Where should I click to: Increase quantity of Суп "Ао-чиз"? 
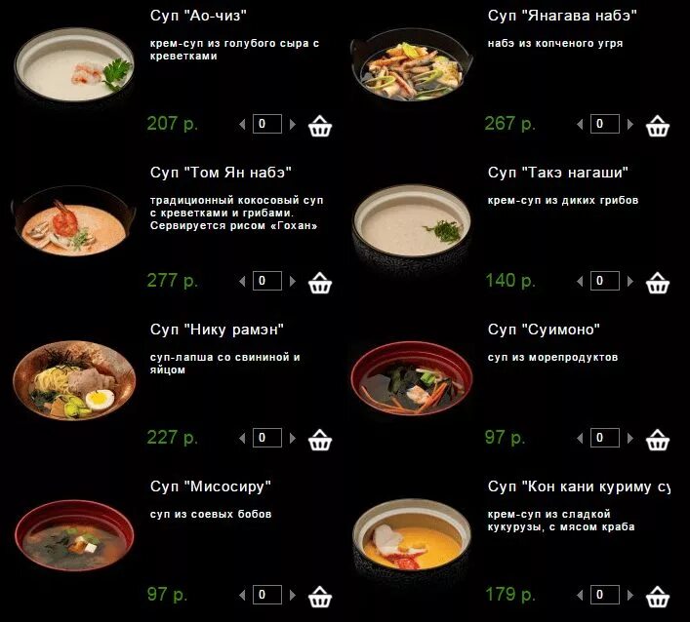293,125
